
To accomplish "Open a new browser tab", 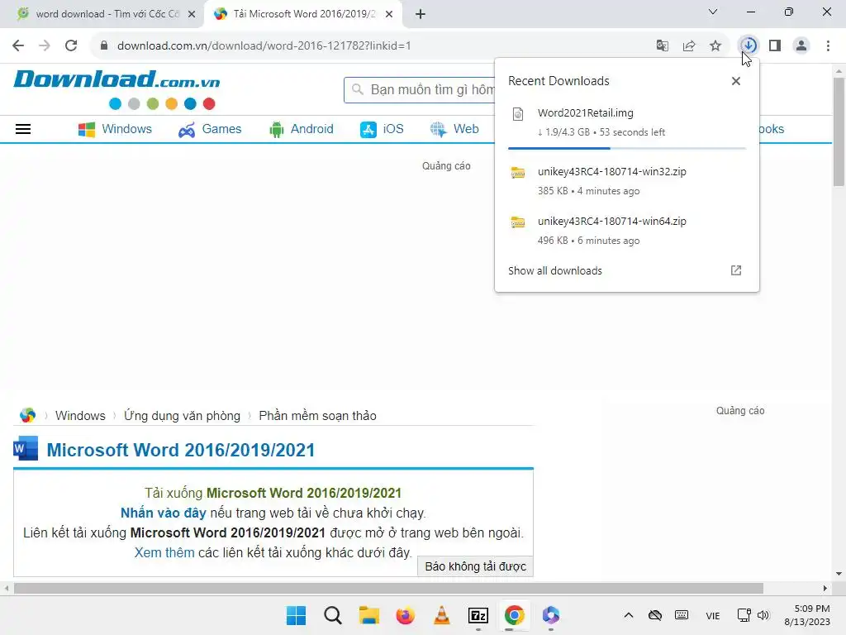I will click(x=421, y=14).
